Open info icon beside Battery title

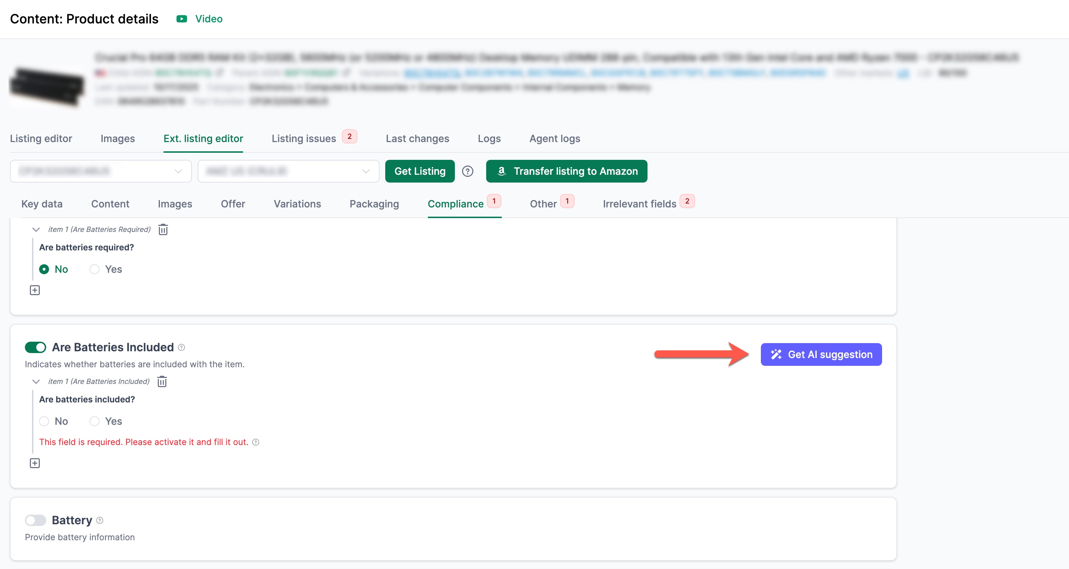[100, 520]
